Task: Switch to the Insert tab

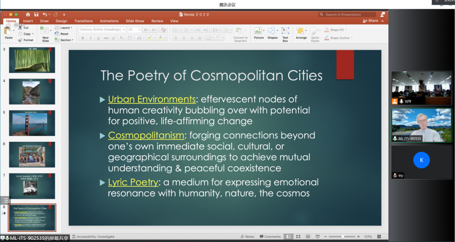Action: [x=28, y=21]
